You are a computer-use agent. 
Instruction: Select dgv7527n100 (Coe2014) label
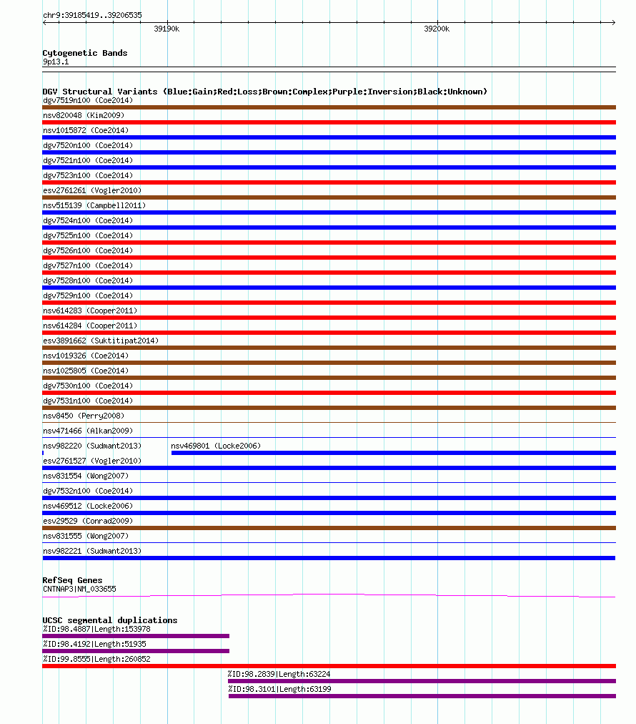pos(88,265)
